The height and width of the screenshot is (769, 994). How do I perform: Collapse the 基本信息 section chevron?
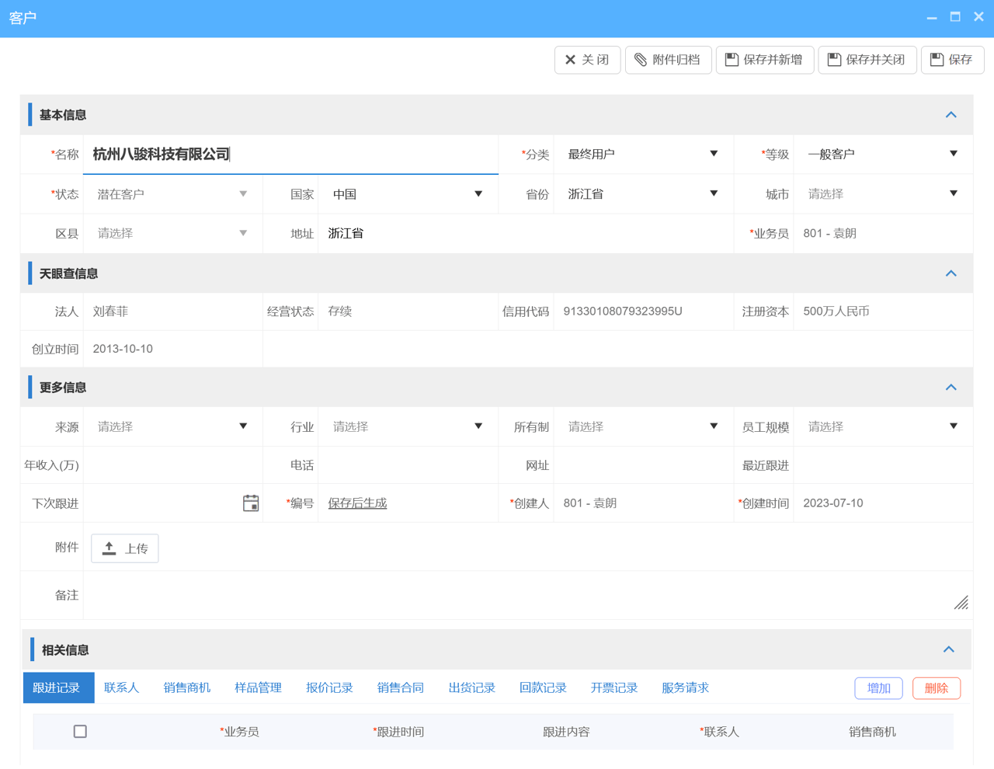point(951,113)
